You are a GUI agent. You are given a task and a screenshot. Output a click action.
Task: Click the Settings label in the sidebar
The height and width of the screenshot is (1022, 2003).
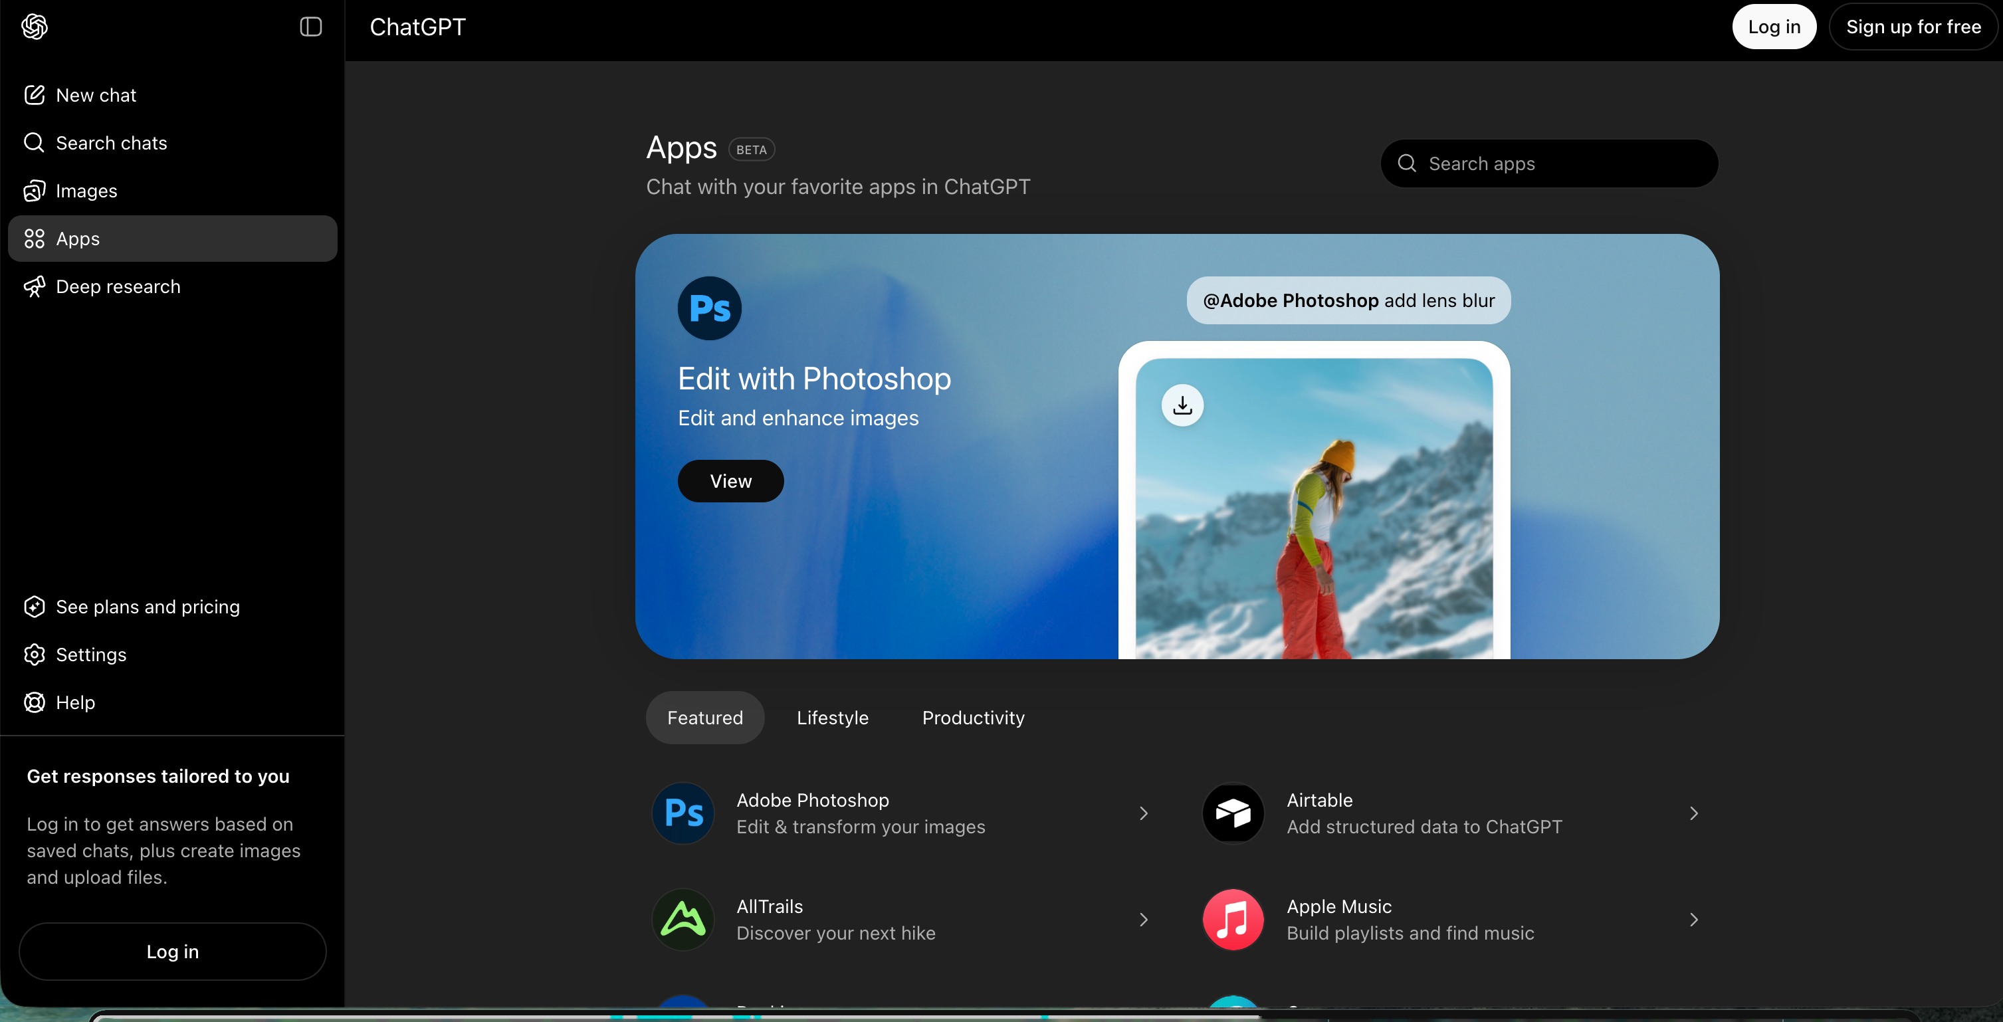[91, 655]
